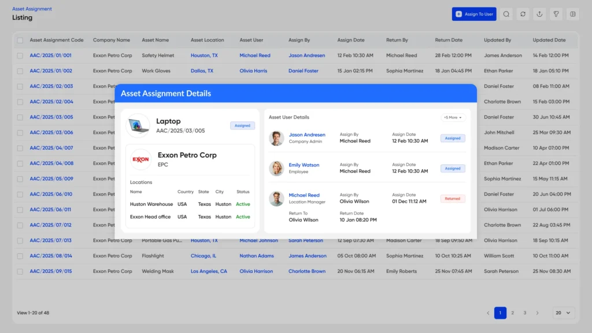Click the Exxon company logo
592x333 pixels.
pyautogui.click(x=140, y=160)
